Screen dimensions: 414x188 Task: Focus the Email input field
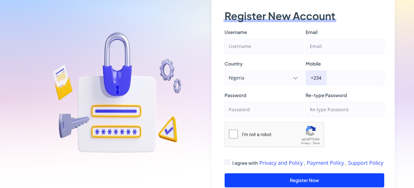pyautogui.click(x=345, y=46)
